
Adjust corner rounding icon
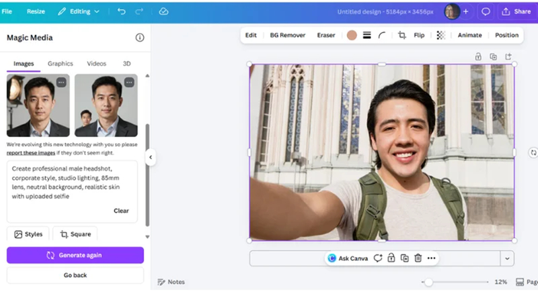pos(382,36)
